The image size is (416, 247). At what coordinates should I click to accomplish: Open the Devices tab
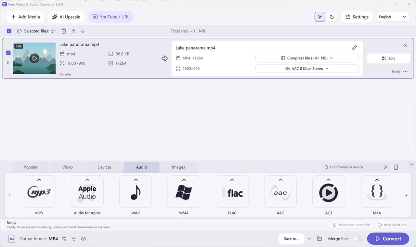coord(105,167)
